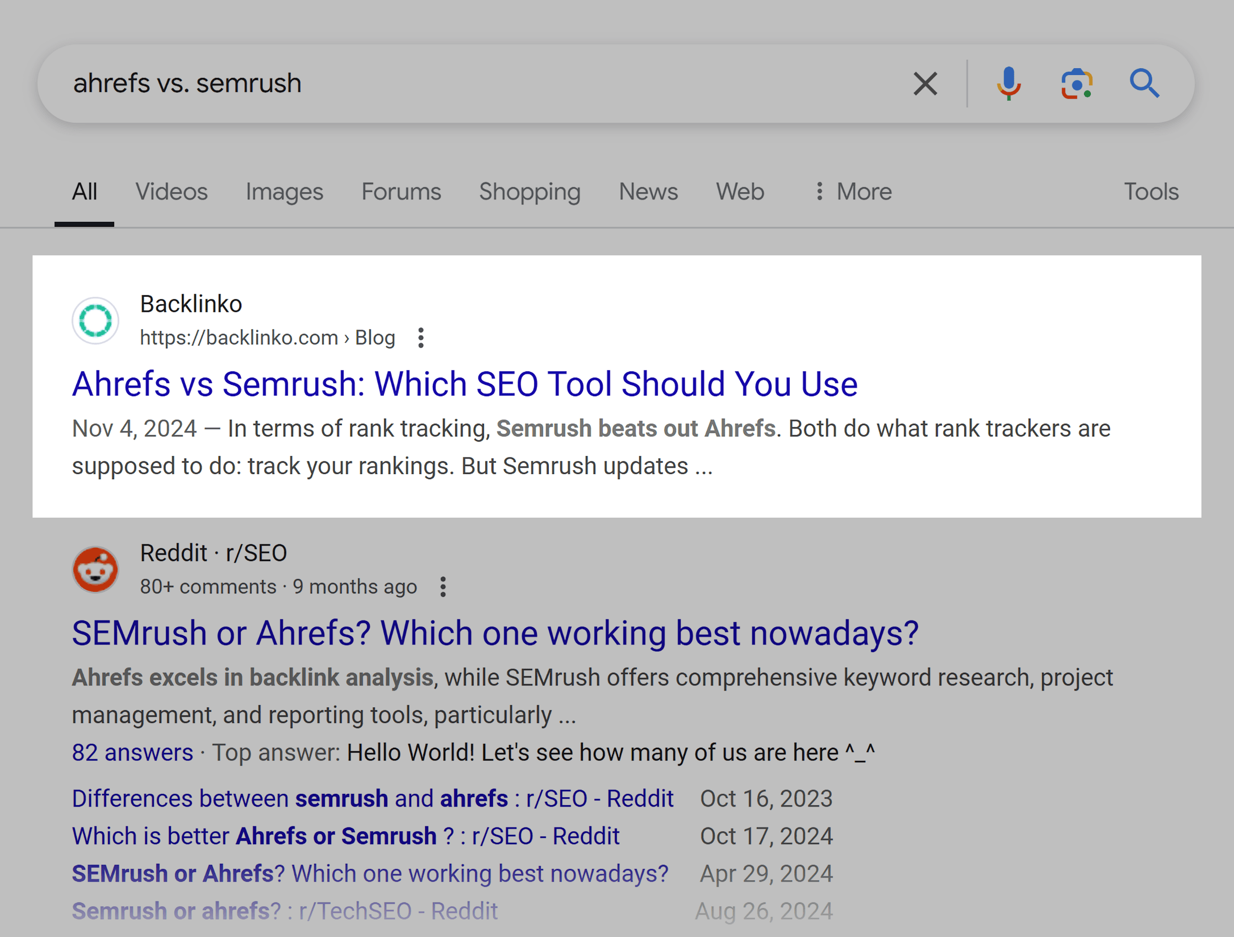Click the Reddit favicon

tap(95, 570)
